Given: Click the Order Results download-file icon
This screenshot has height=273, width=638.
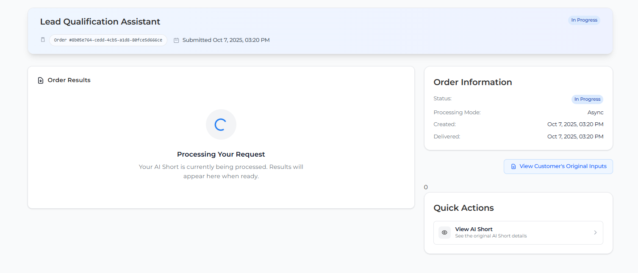Looking at the screenshot, I should tap(41, 80).
